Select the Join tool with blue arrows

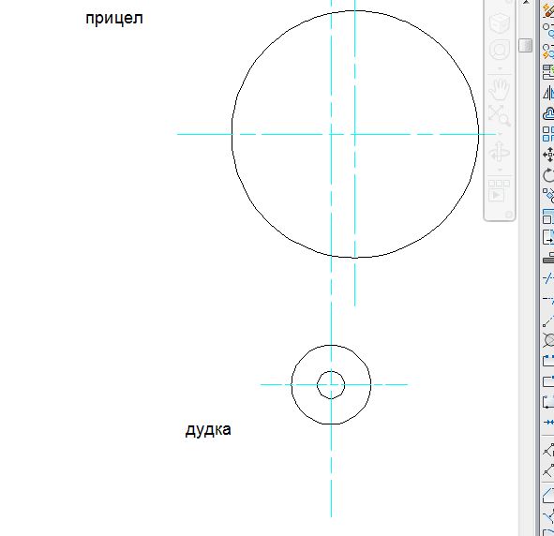548,422
